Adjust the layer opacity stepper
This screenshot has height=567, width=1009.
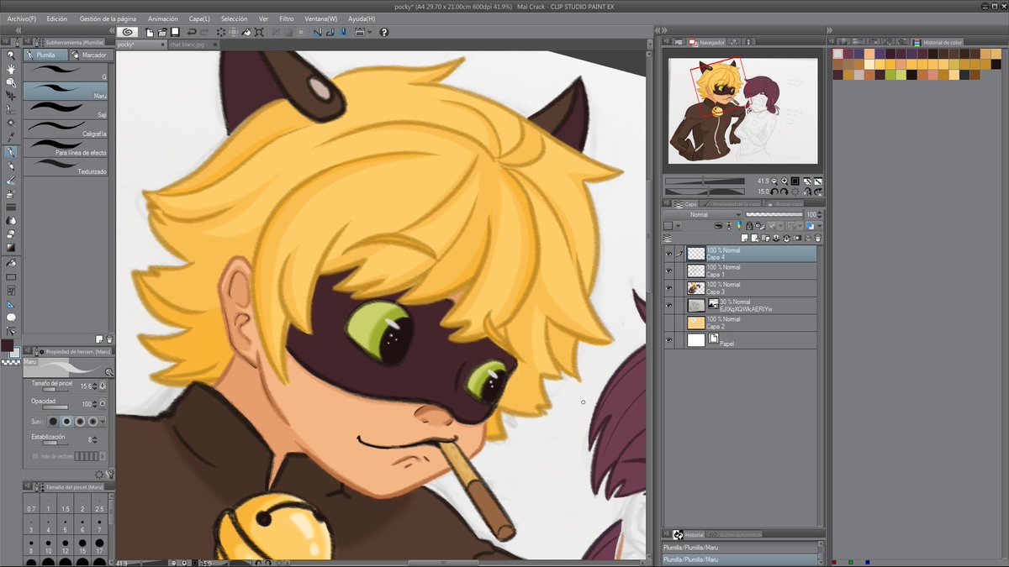[821, 215]
